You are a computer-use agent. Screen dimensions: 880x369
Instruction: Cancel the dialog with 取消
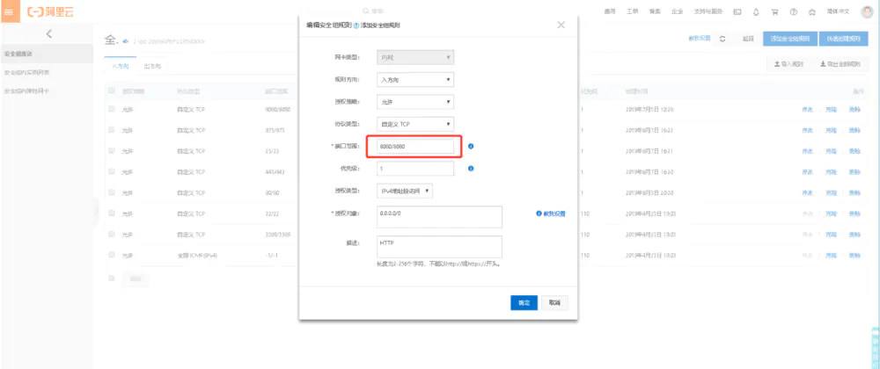(x=554, y=302)
